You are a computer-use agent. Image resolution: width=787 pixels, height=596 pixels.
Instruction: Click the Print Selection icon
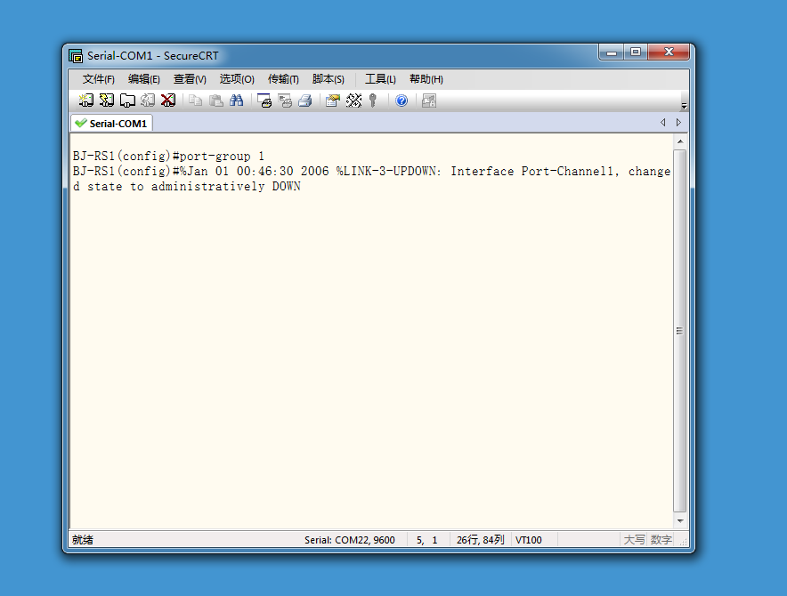tap(285, 101)
